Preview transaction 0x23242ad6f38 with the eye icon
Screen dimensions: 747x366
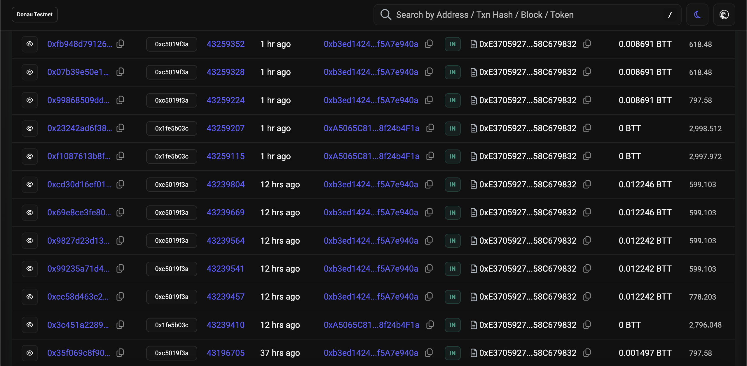coord(30,128)
